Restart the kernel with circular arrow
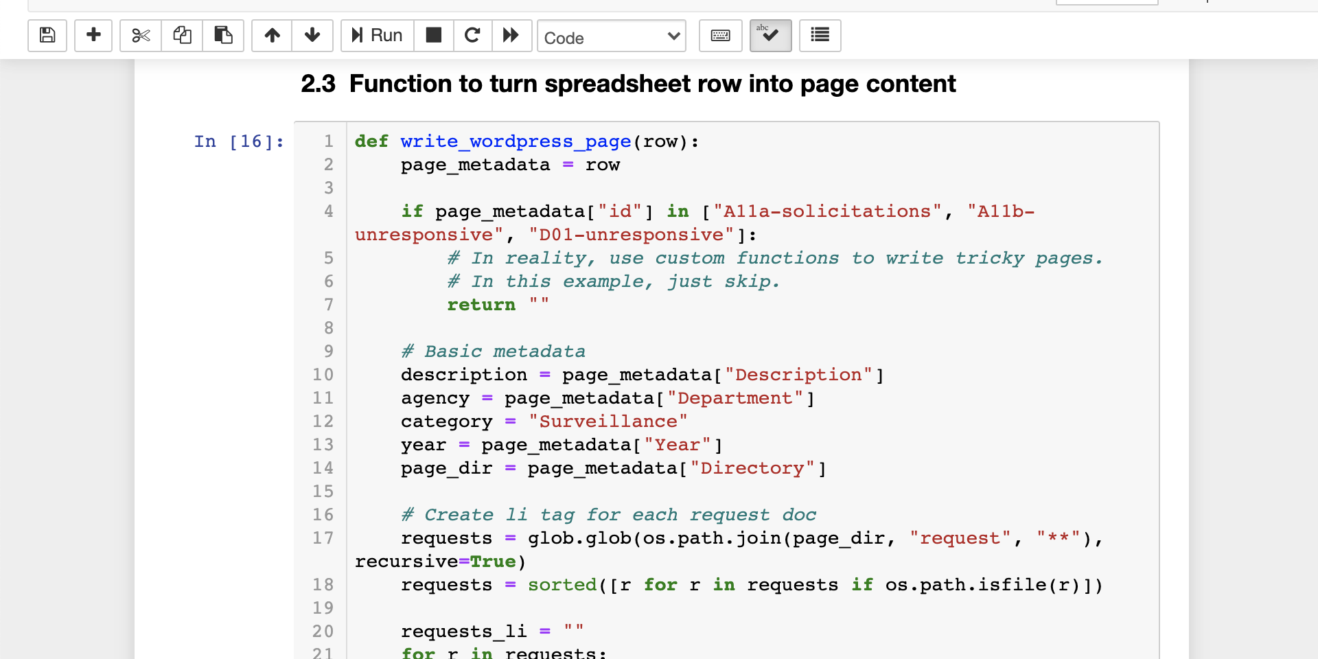 click(472, 35)
